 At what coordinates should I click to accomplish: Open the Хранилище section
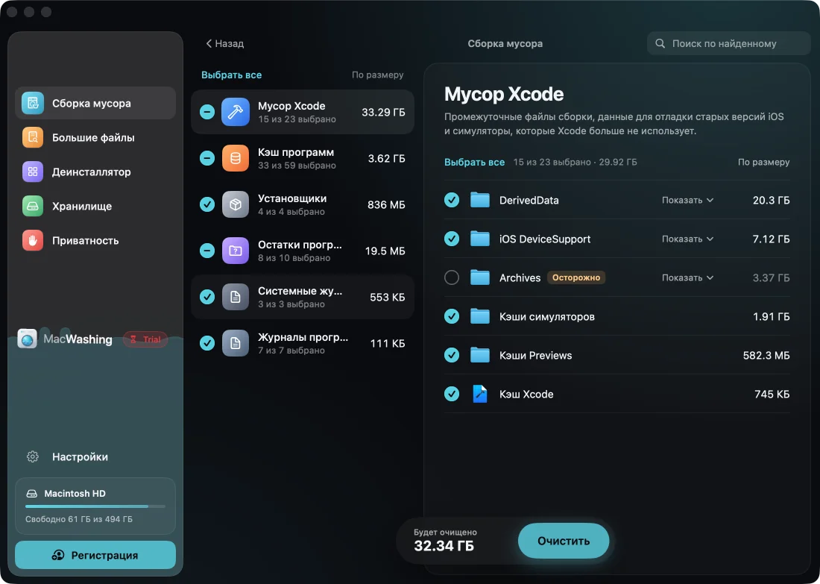click(x=95, y=206)
